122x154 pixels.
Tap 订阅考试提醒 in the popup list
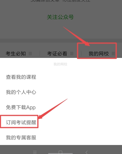click(x=21, y=122)
